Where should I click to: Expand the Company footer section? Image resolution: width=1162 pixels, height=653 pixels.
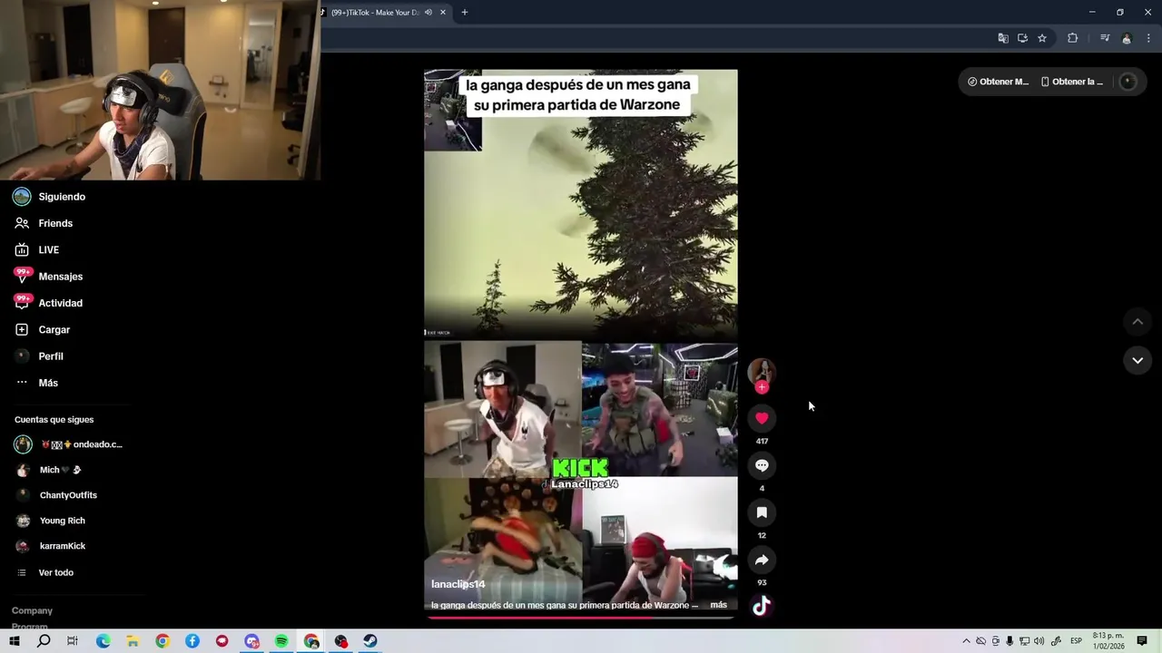tap(32, 610)
